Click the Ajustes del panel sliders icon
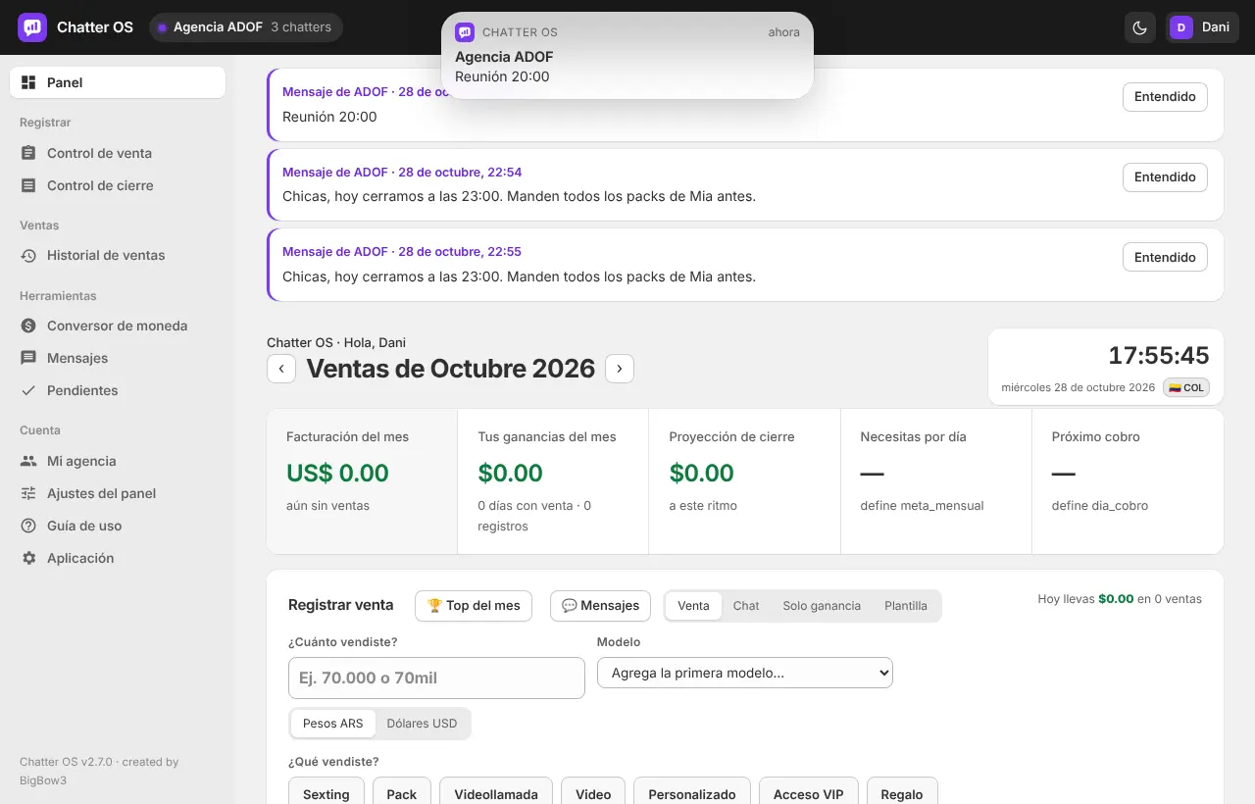The width and height of the screenshot is (1255, 804). tap(28, 493)
